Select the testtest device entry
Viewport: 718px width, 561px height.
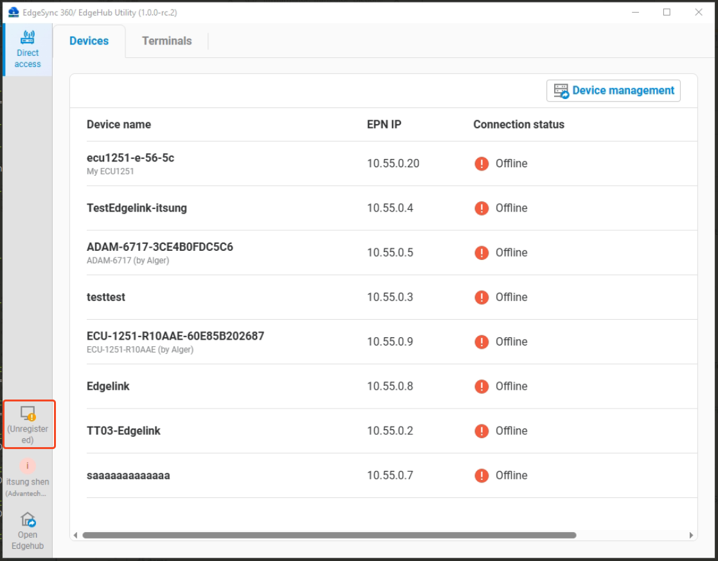coord(105,297)
